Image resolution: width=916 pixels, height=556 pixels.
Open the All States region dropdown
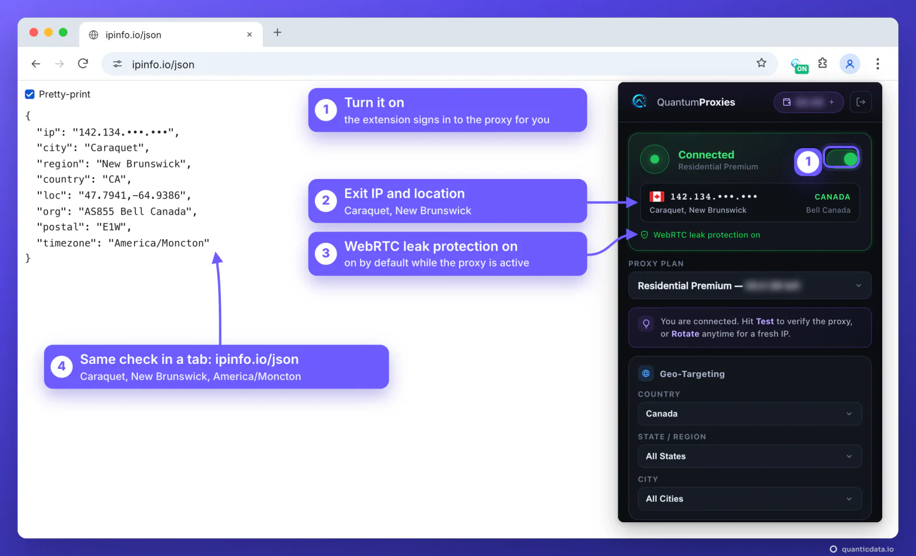coord(750,456)
